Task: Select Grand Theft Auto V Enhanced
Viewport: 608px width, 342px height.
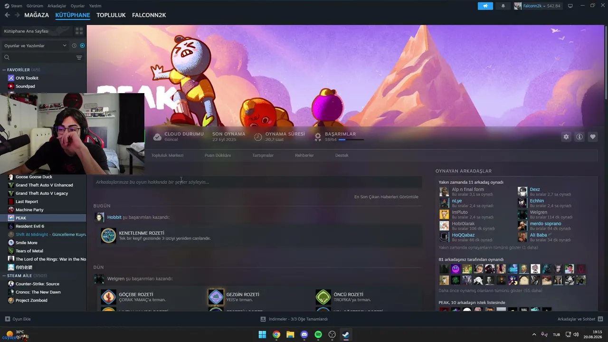Action: click(x=43, y=185)
